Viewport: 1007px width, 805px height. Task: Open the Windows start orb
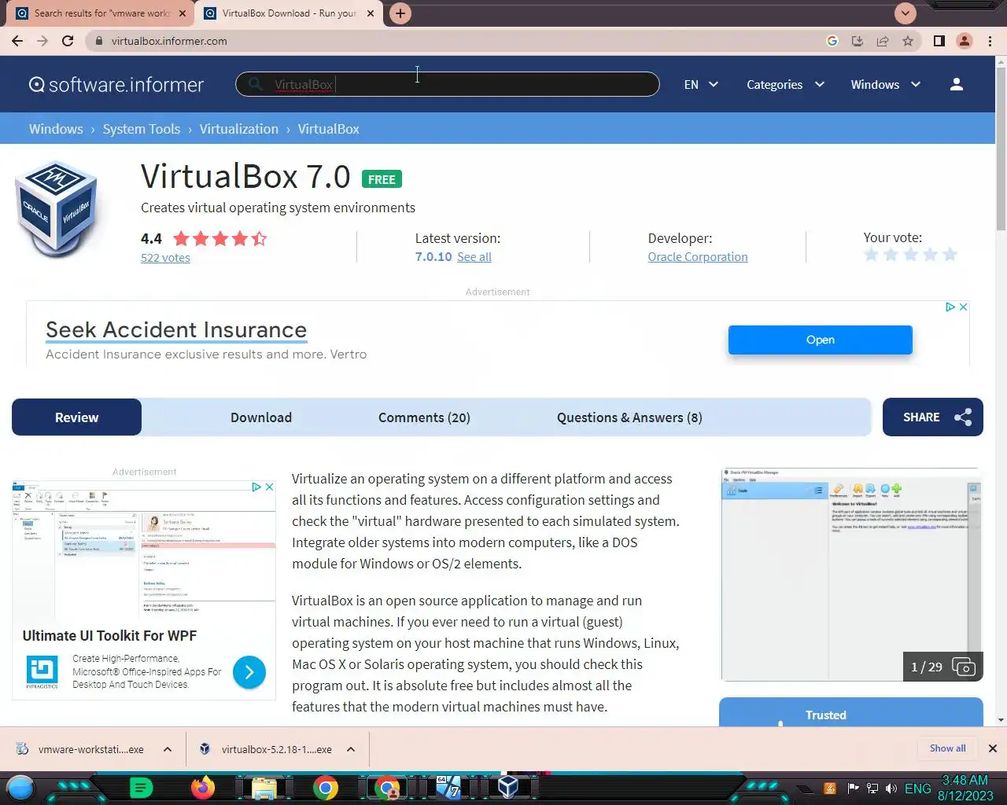tap(20, 787)
